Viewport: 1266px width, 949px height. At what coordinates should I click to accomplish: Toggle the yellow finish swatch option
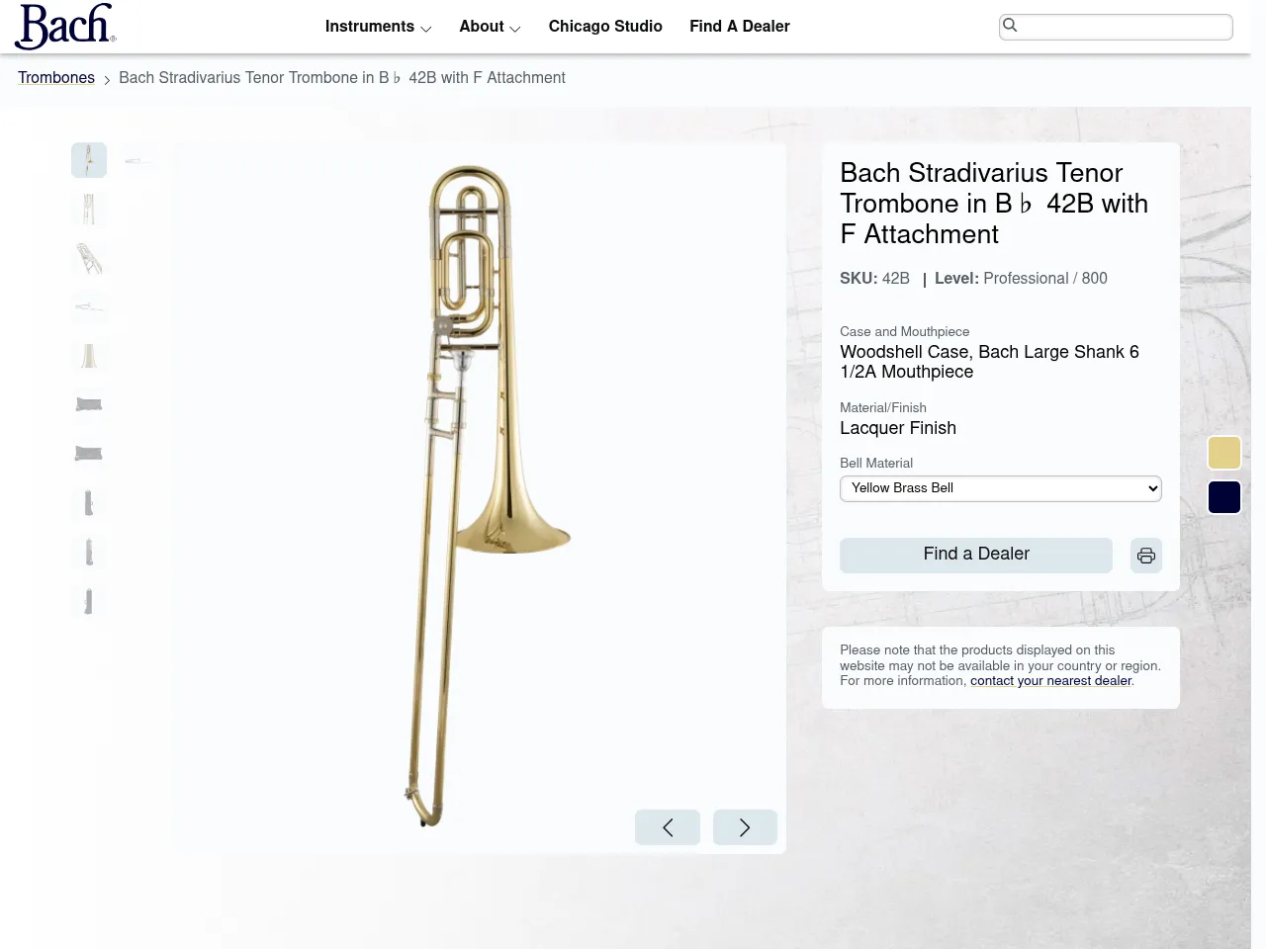pyautogui.click(x=1223, y=452)
